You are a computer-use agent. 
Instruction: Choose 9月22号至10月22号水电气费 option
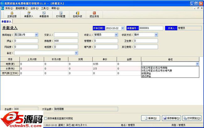click(157, 70)
